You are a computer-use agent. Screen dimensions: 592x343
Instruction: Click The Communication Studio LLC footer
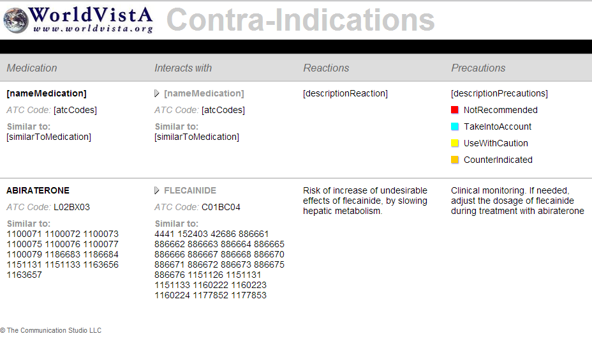(x=50, y=330)
